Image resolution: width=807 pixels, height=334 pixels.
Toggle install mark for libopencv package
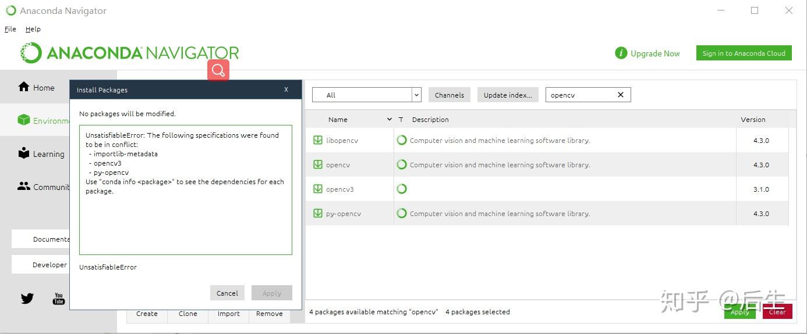point(318,140)
